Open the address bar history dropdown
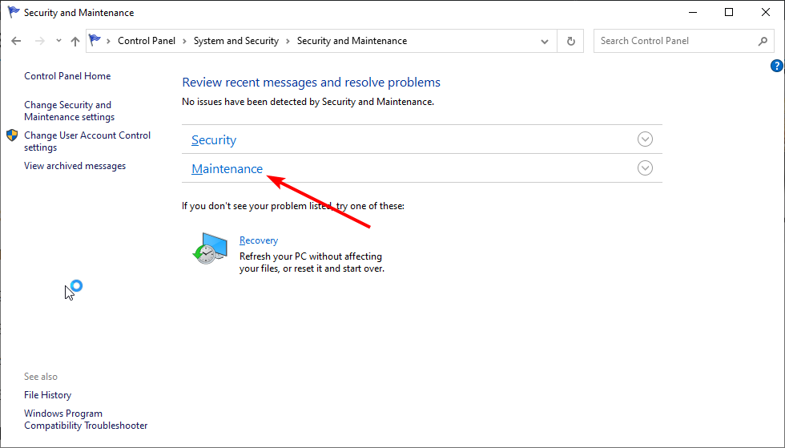Viewport: 785px width, 448px height. click(x=545, y=41)
